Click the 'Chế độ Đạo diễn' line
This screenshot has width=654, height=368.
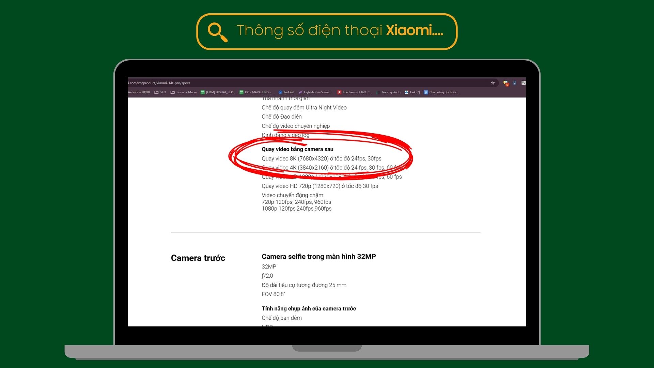[282, 117]
